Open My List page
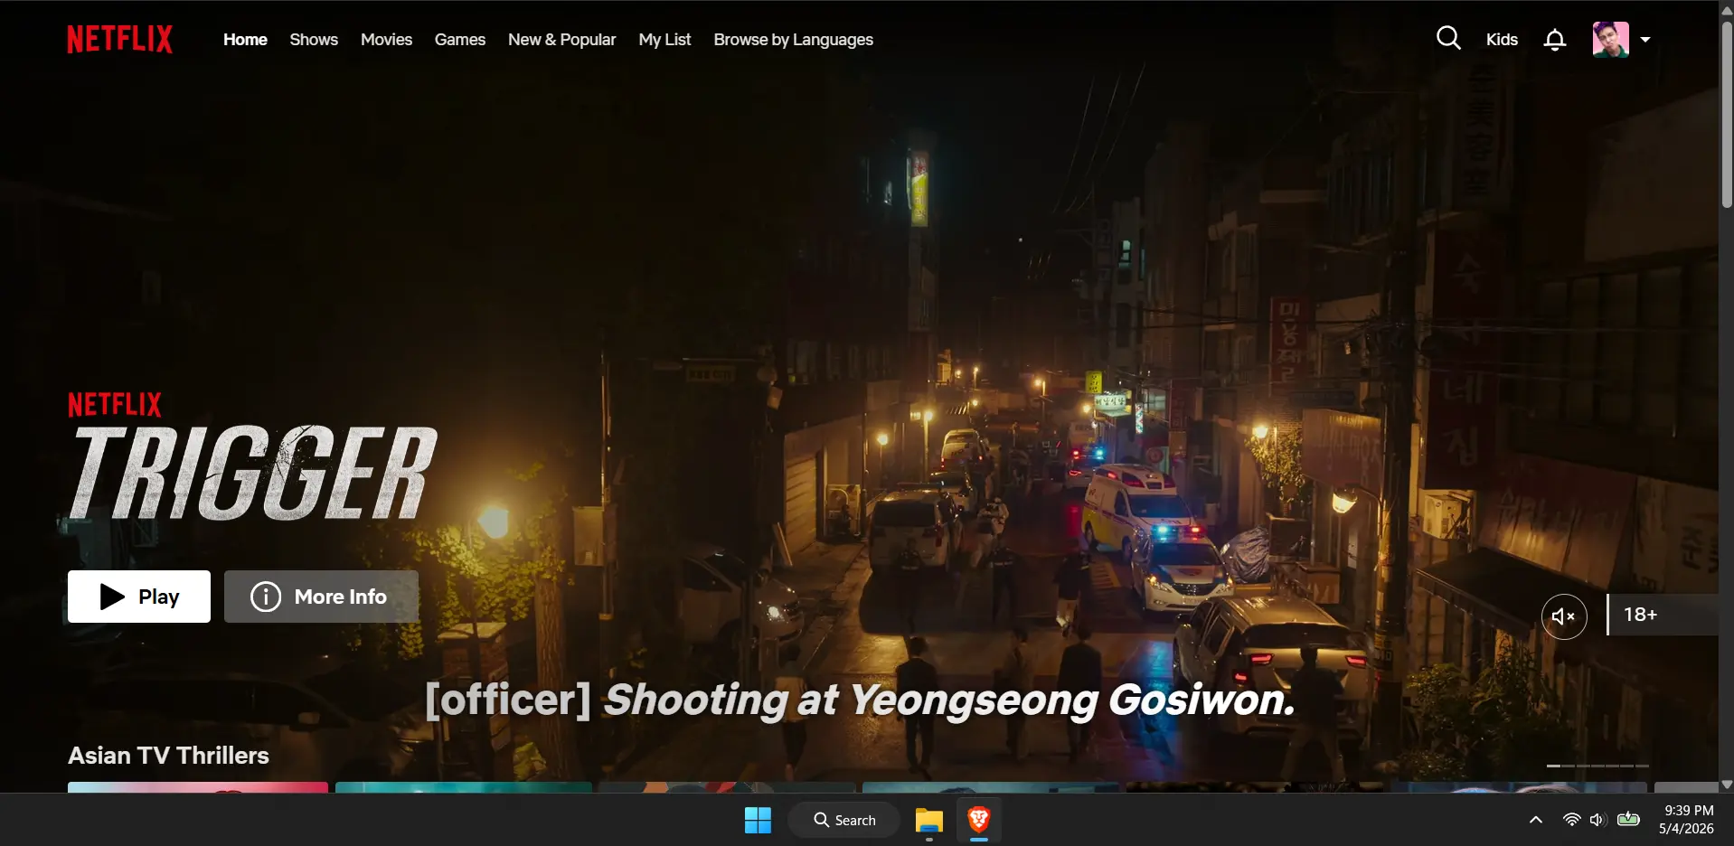This screenshot has width=1734, height=846. point(664,40)
